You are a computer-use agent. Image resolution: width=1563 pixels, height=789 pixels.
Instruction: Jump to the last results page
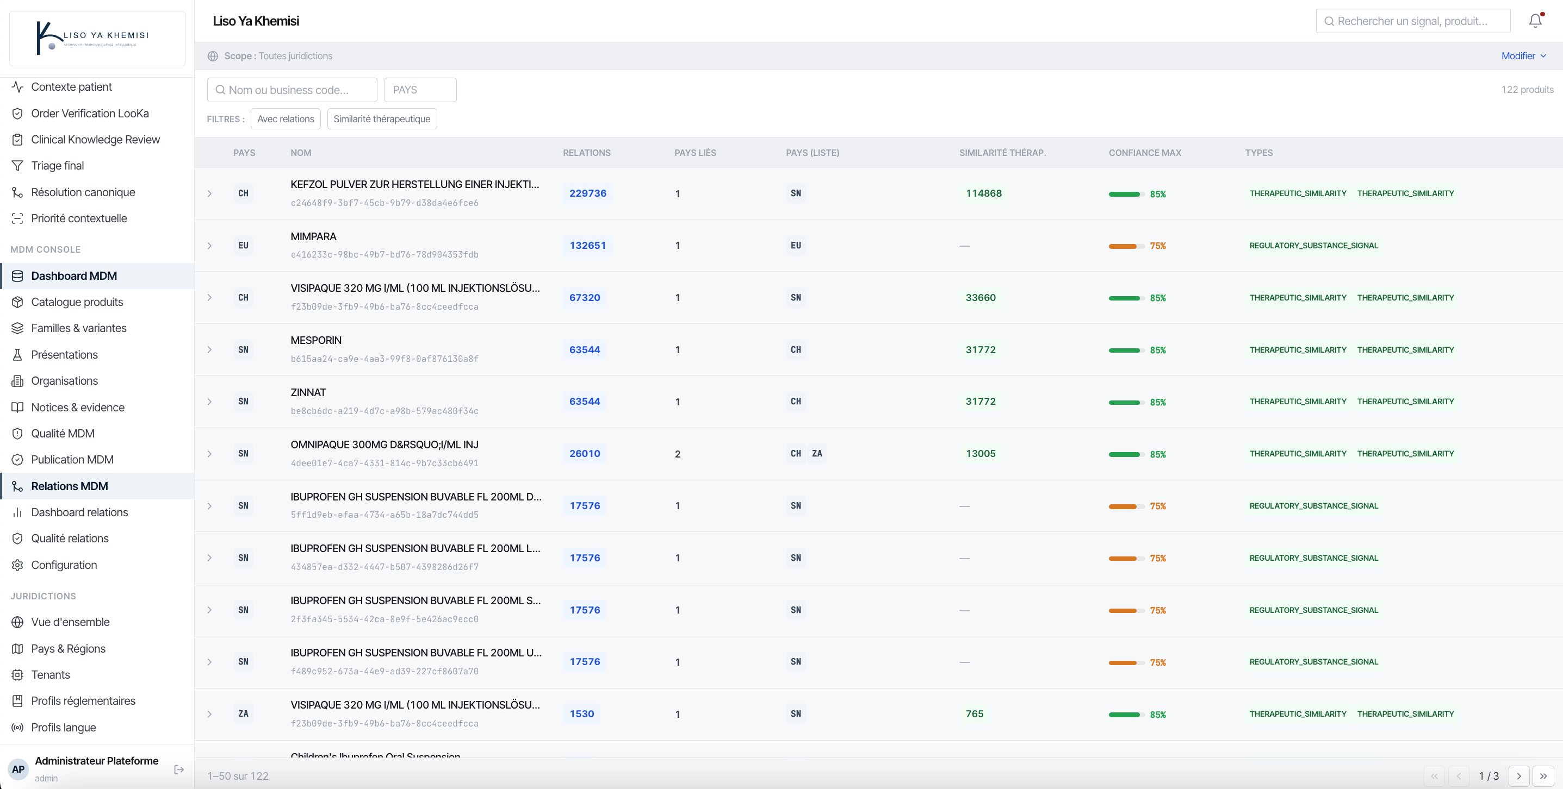(x=1543, y=775)
